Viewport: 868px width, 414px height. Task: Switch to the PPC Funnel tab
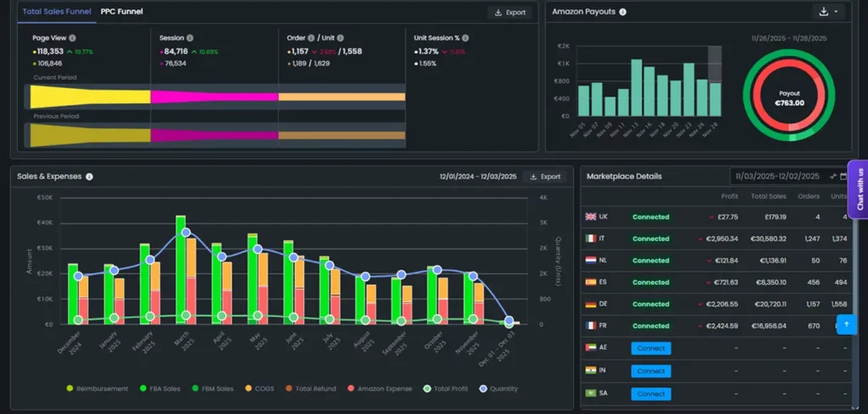tap(121, 12)
